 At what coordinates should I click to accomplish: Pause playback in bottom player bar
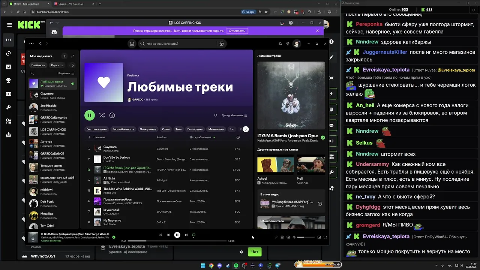coord(177,235)
